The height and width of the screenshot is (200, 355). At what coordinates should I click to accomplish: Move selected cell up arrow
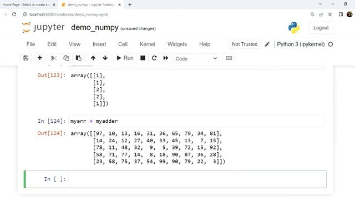coord(93,58)
